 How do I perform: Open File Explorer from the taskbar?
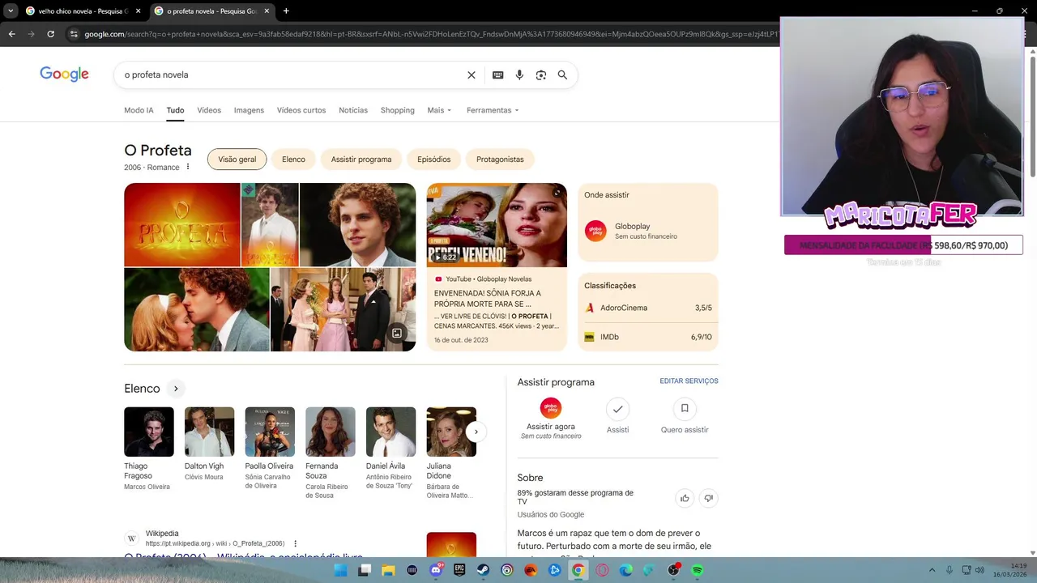tap(388, 570)
